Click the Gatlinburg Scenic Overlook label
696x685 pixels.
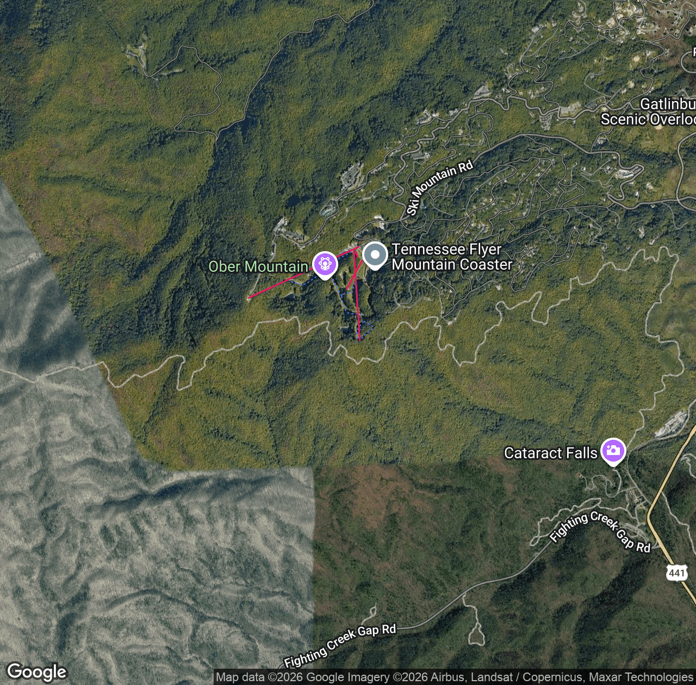click(x=648, y=111)
